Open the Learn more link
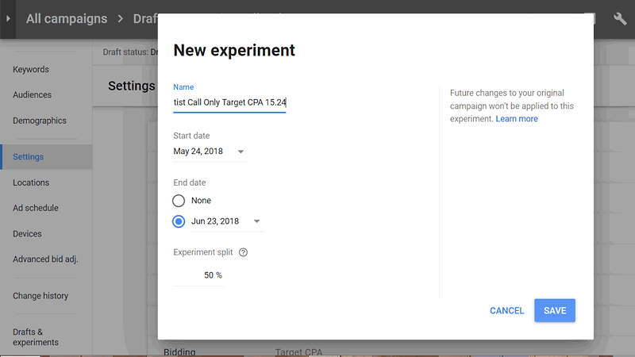 tap(517, 119)
